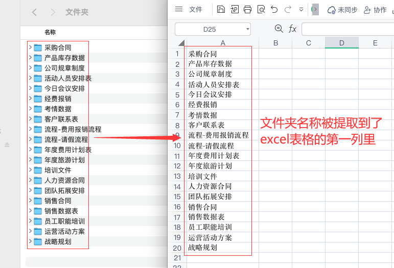Click the 销售数据表 folder icon
The width and height of the screenshot is (394, 268).
point(38,211)
